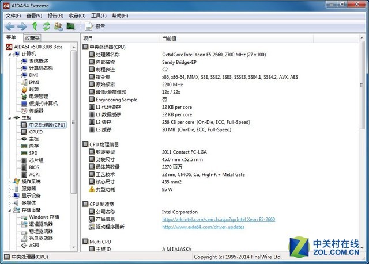Open the 文件(F) menu

pyautogui.click(x=13, y=16)
